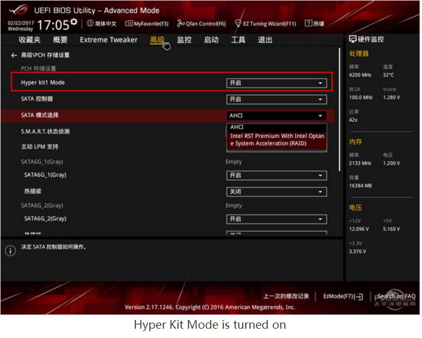This screenshot has width=422, height=338.
Task: Click the info icon in the help panel
Action: pyautogui.click(x=10, y=250)
